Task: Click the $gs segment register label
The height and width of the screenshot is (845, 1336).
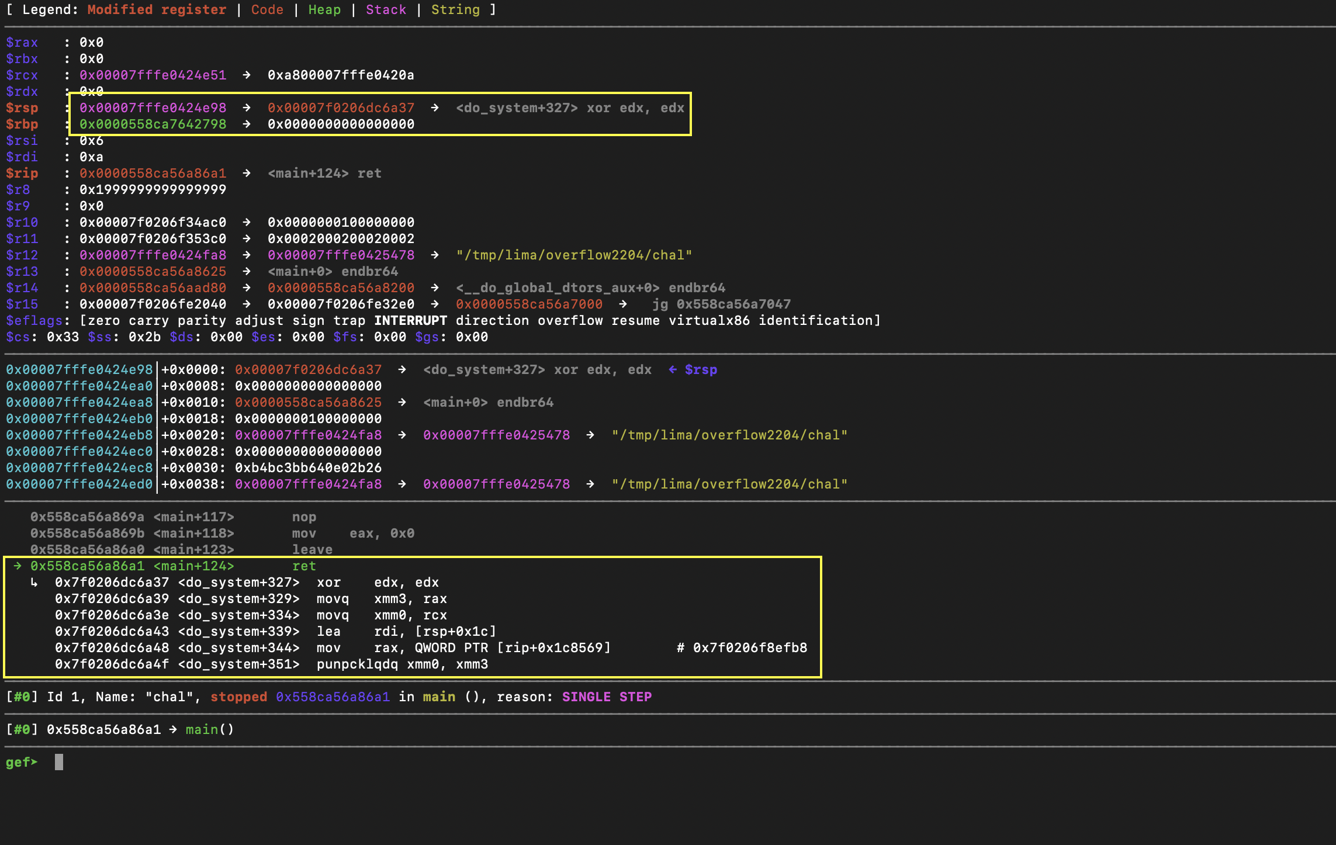Action: pyautogui.click(x=427, y=337)
